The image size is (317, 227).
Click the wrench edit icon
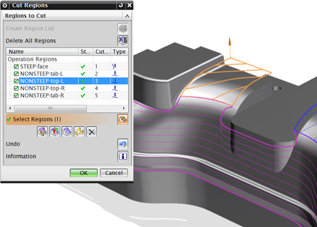click(x=79, y=132)
